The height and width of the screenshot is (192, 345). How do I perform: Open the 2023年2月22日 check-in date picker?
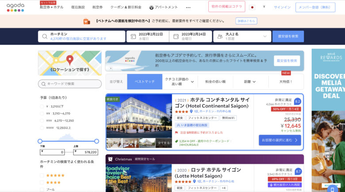tap(148, 37)
